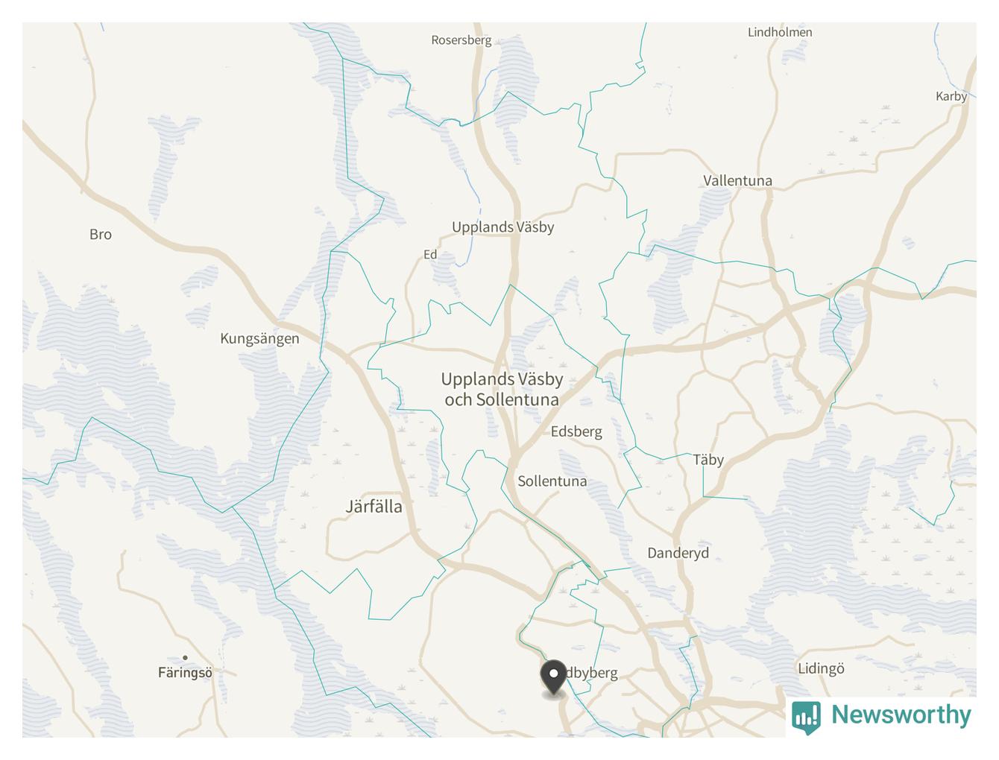Select the Täby place label

pyautogui.click(x=708, y=460)
